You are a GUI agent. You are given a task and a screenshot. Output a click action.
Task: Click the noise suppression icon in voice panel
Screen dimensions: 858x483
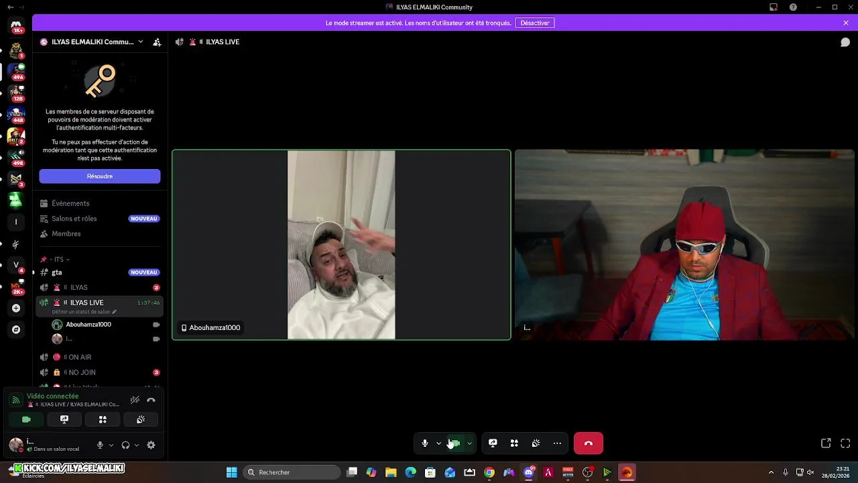tap(135, 400)
